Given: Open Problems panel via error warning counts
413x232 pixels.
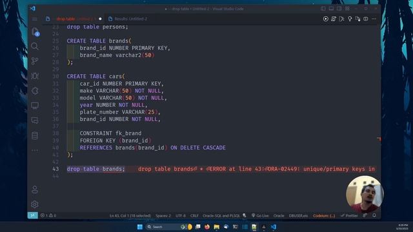Looking at the screenshot, I should [48, 215].
